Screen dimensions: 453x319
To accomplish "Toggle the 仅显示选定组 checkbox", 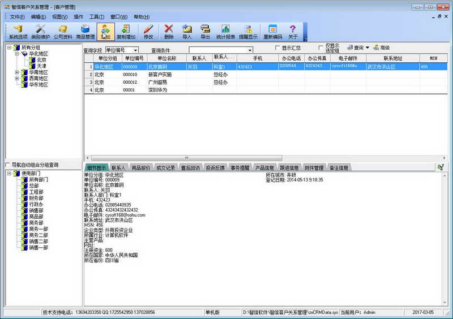I will pyautogui.click(x=320, y=48).
